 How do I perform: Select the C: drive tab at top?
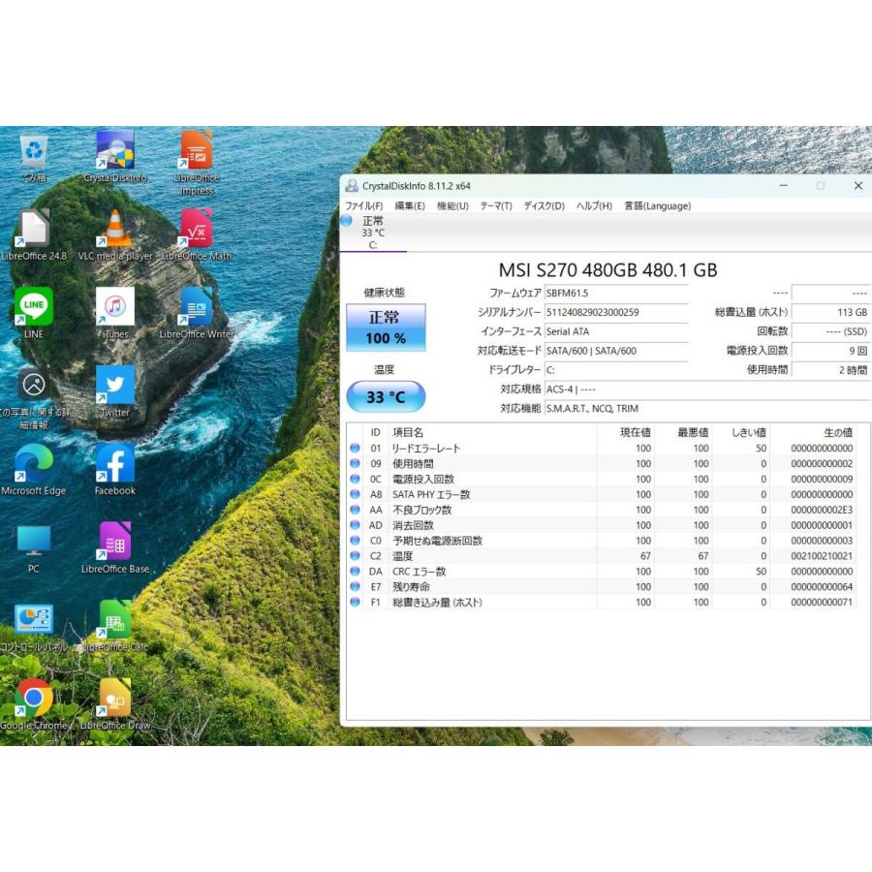point(372,233)
